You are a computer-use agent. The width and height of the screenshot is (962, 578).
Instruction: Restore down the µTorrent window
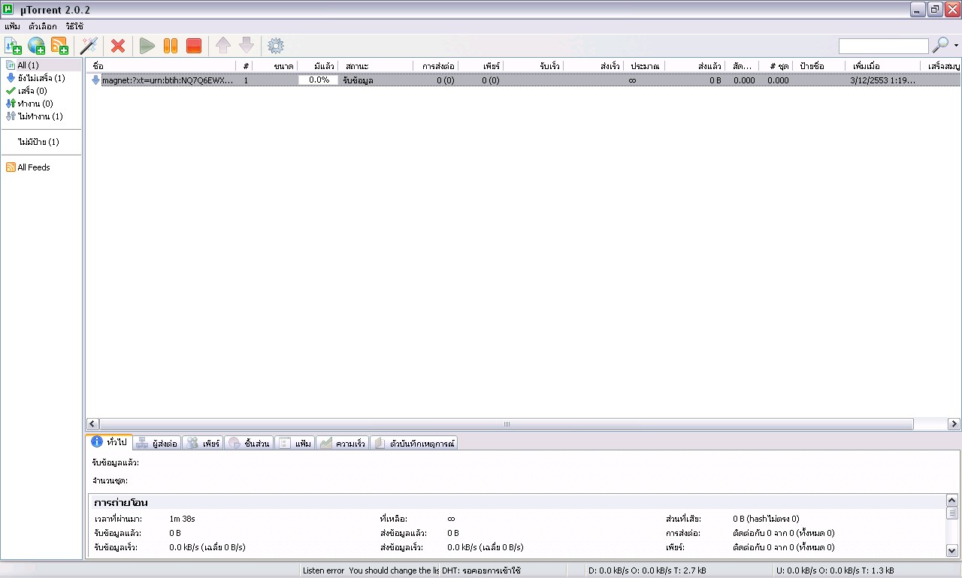[x=936, y=10]
